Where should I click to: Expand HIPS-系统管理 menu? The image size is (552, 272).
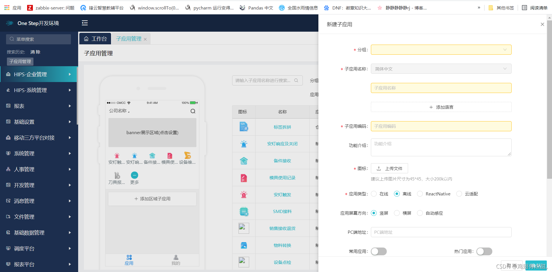(39, 90)
